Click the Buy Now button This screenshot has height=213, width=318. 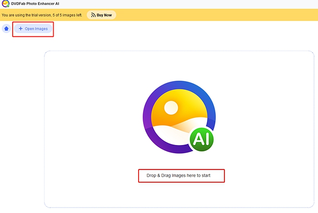[101, 15]
